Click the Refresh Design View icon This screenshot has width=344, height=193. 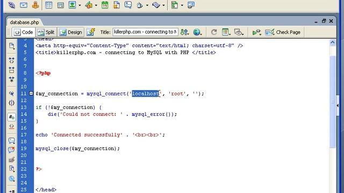[214, 32]
